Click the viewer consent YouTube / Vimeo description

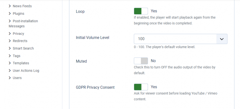click(x=175, y=96)
